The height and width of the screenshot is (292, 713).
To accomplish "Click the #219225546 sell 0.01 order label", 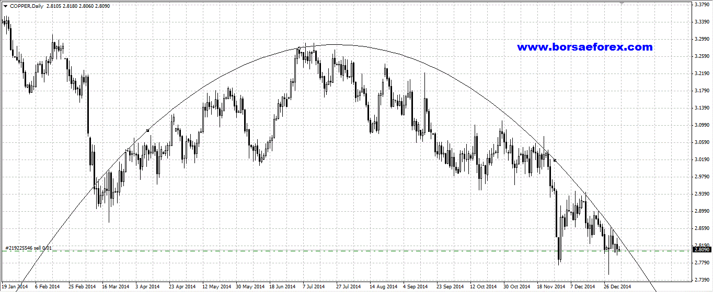I will point(29,248).
